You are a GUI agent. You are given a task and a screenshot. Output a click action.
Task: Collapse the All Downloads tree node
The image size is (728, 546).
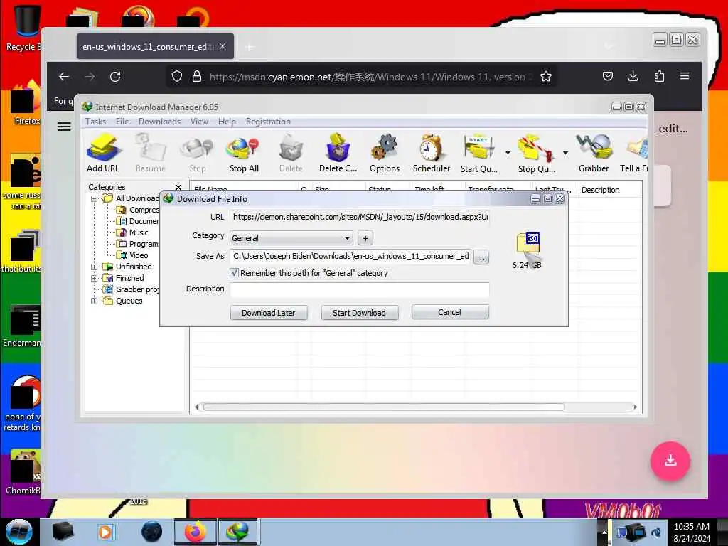pos(95,199)
